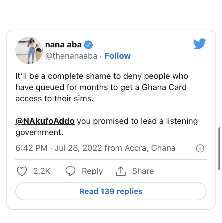Click the 6:42 PM tweet timestamp
Image resolution: width=222 pixels, height=223 pixels.
coord(31,148)
